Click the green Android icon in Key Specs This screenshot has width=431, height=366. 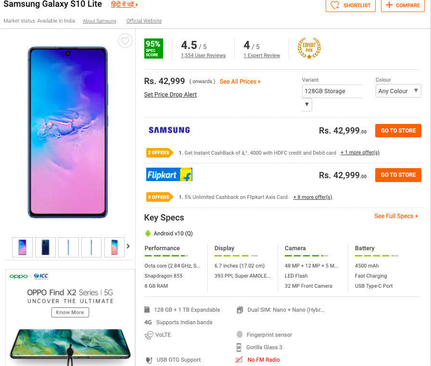[148, 233]
